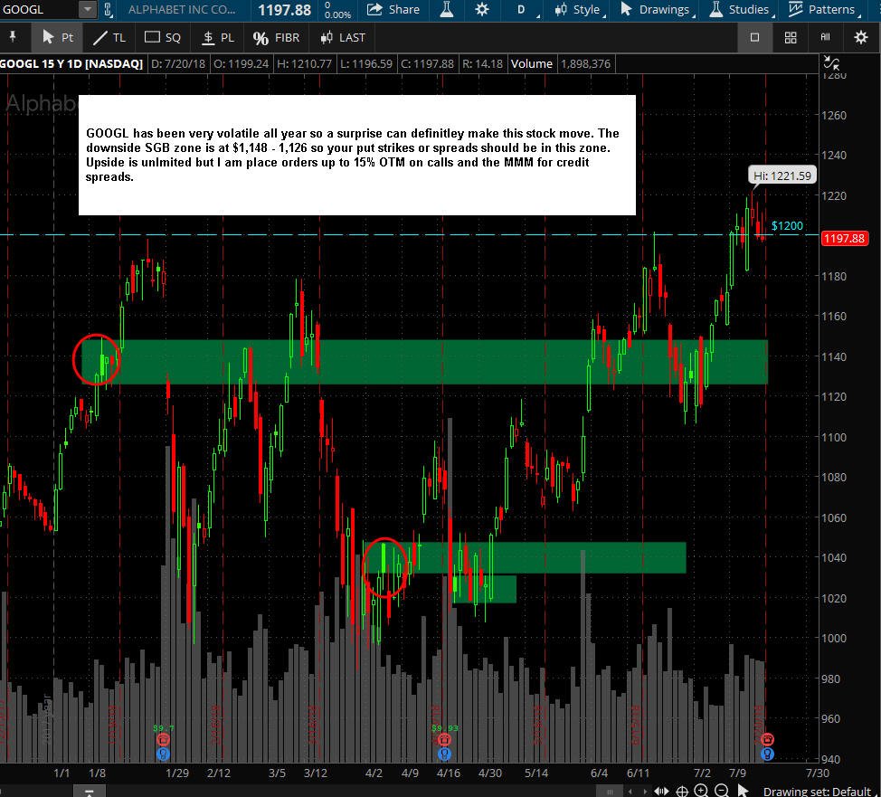Click the red 1197.88 price axis tag
Image resolution: width=881 pixels, height=797 pixels.
(x=845, y=238)
